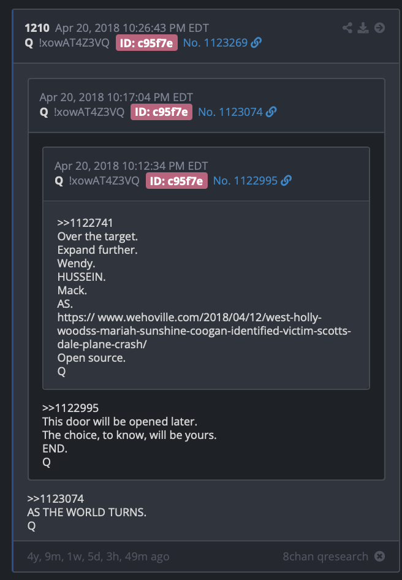Follow the >>1123074 reply reference
The width and height of the screenshot is (402, 580).
[x=56, y=498]
